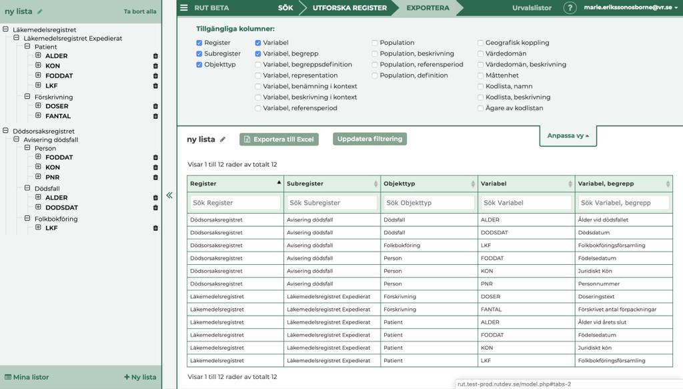The height and width of the screenshot is (389, 683).
Task: Sort by Register column arrow
Action: coord(279,183)
